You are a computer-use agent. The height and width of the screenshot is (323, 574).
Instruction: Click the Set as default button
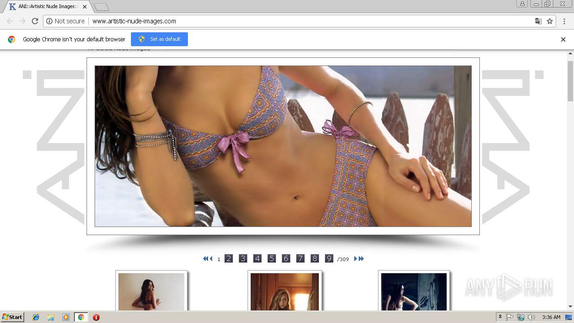point(159,39)
